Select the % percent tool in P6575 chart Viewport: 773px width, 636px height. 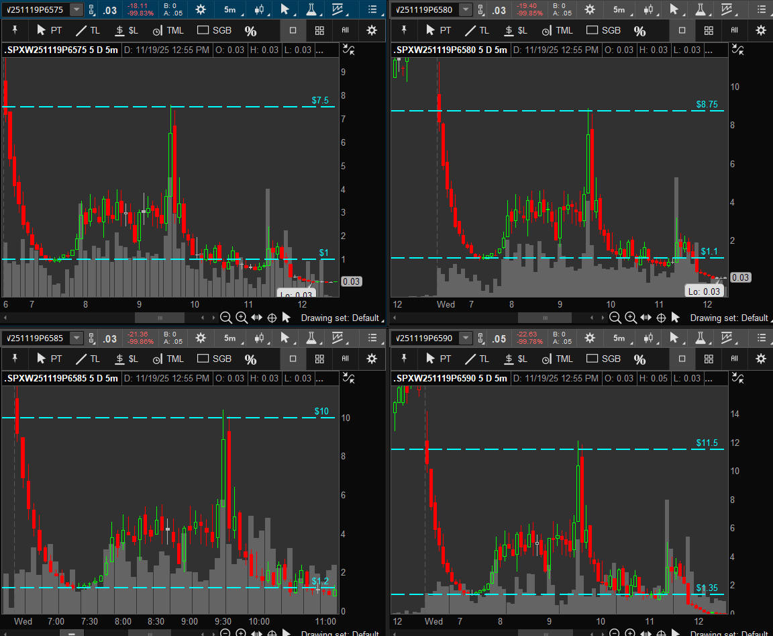[x=250, y=31]
